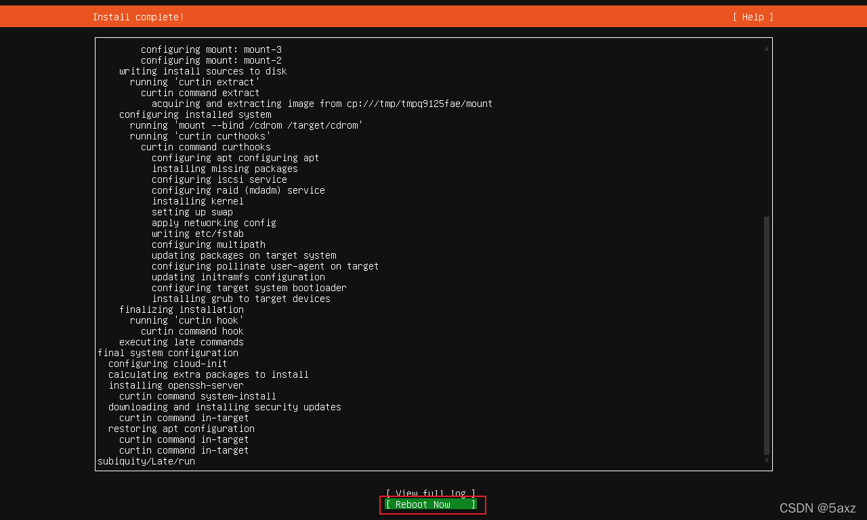Click the Reboot Now button

431,504
